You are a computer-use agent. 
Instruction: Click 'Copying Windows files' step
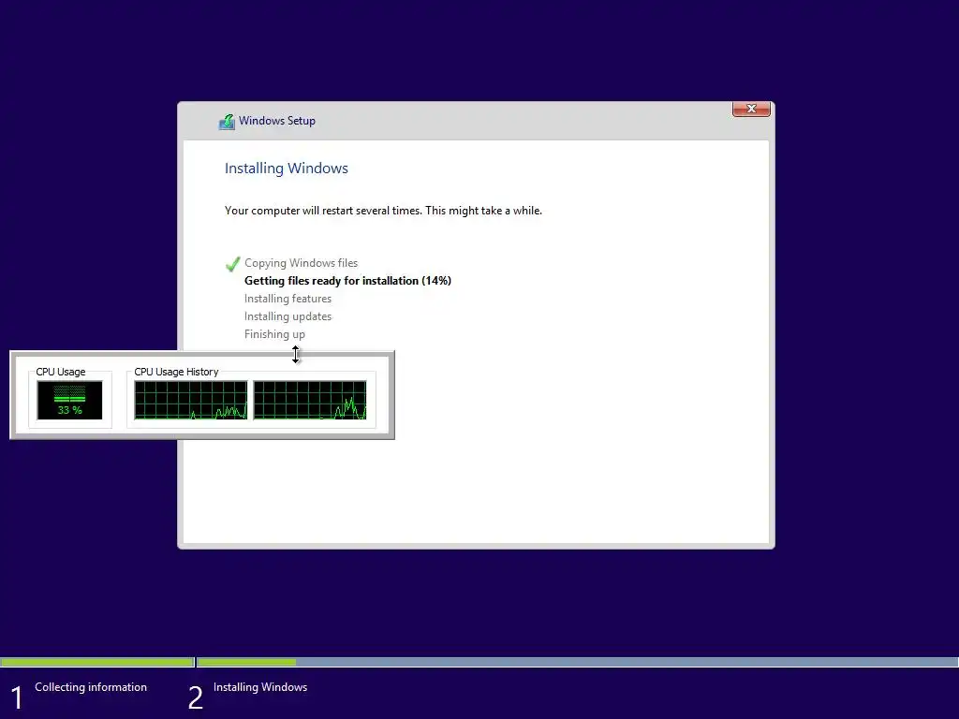[x=301, y=263]
